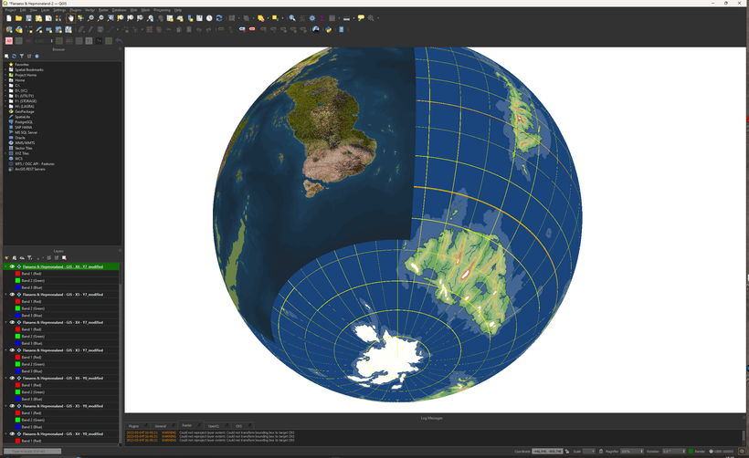Select WMS/WMTS in the Browser panel
749x458 pixels.
(25, 142)
